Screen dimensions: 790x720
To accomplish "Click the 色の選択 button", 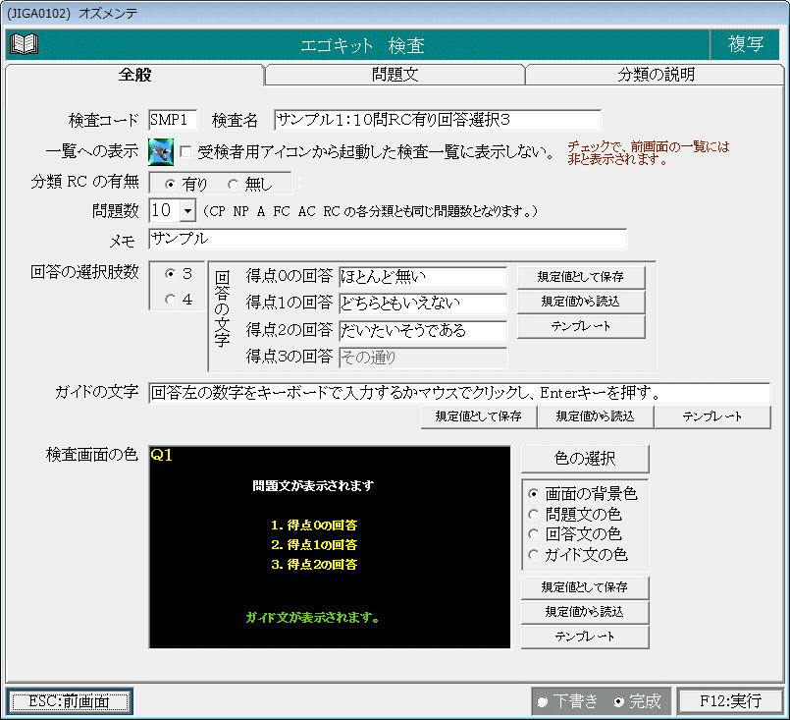I will pos(584,459).
